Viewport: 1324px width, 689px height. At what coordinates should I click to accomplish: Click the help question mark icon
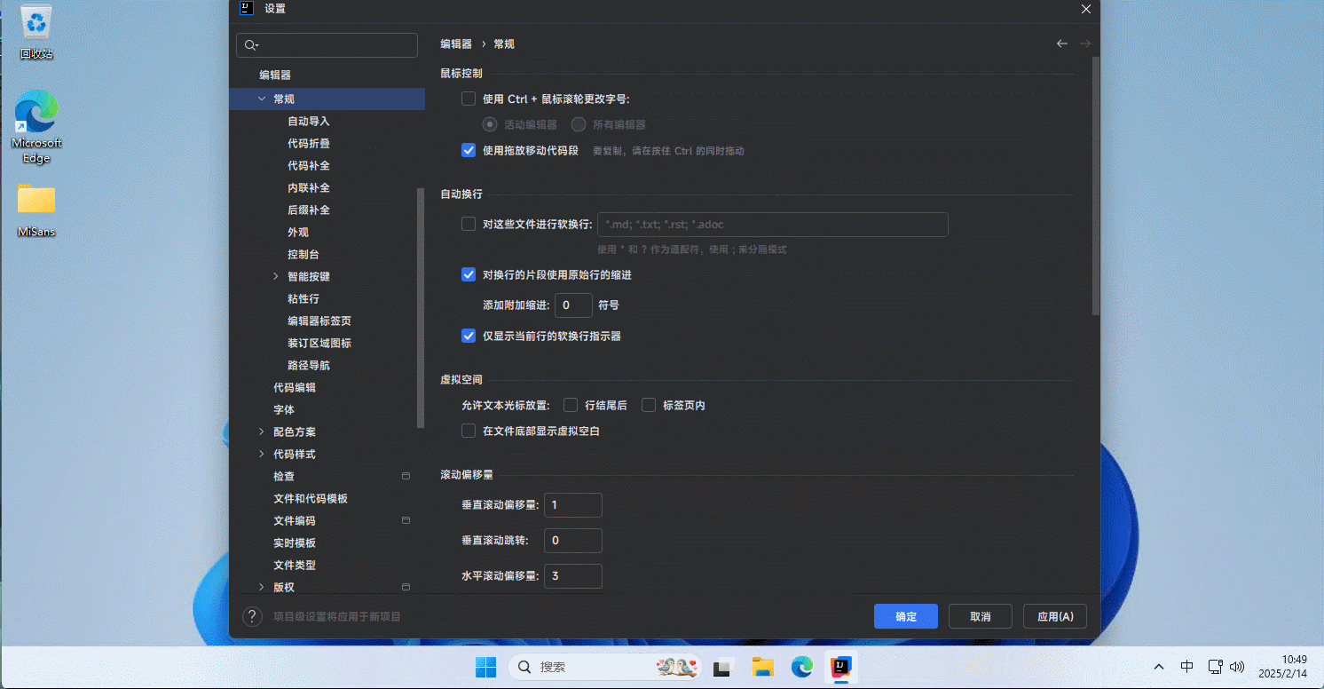pos(252,616)
